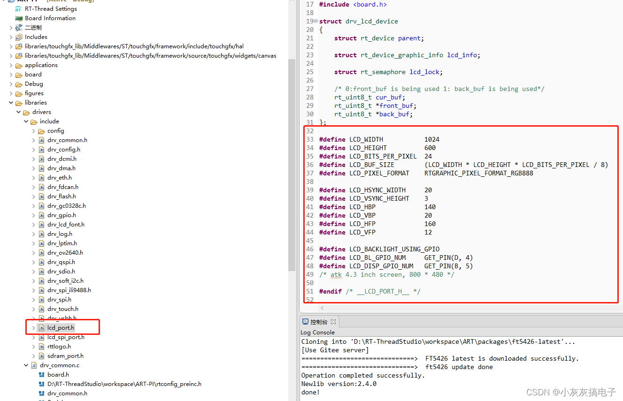Click the applications folder icon
Image resolution: width=623 pixels, height=401 pixels.
19,65
